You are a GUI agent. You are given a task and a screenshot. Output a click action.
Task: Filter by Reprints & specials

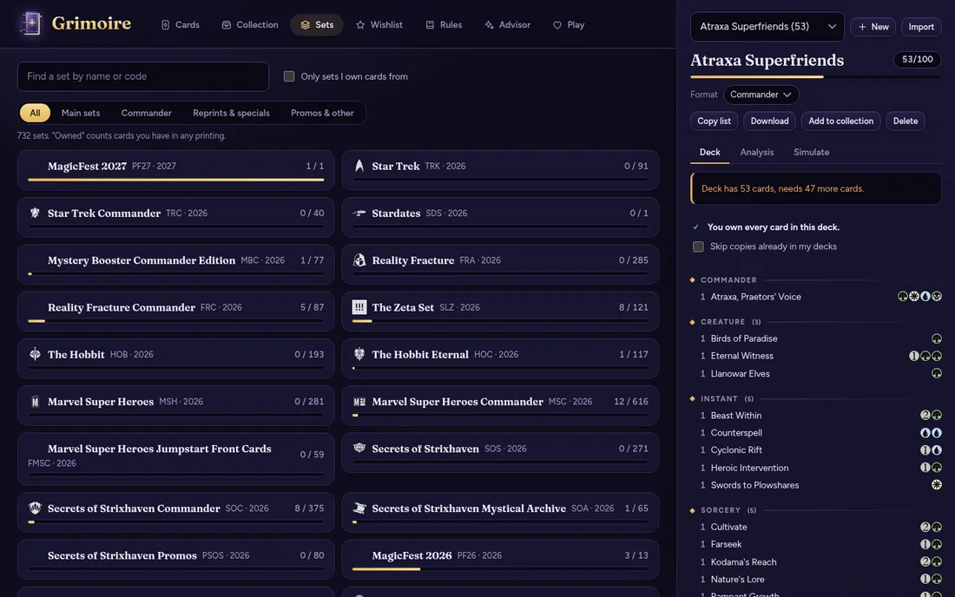point(231,113)
